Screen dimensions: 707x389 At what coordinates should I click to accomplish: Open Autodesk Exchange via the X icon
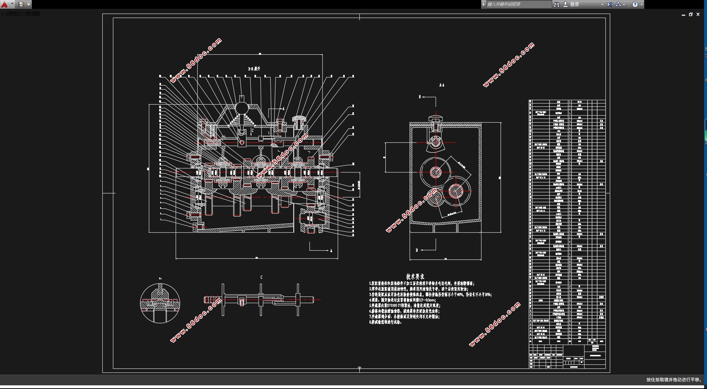point(609,4)
